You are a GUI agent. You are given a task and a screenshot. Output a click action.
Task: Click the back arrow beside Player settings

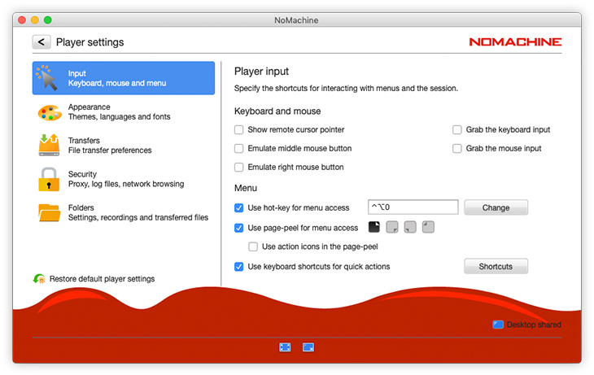point(41,41)
